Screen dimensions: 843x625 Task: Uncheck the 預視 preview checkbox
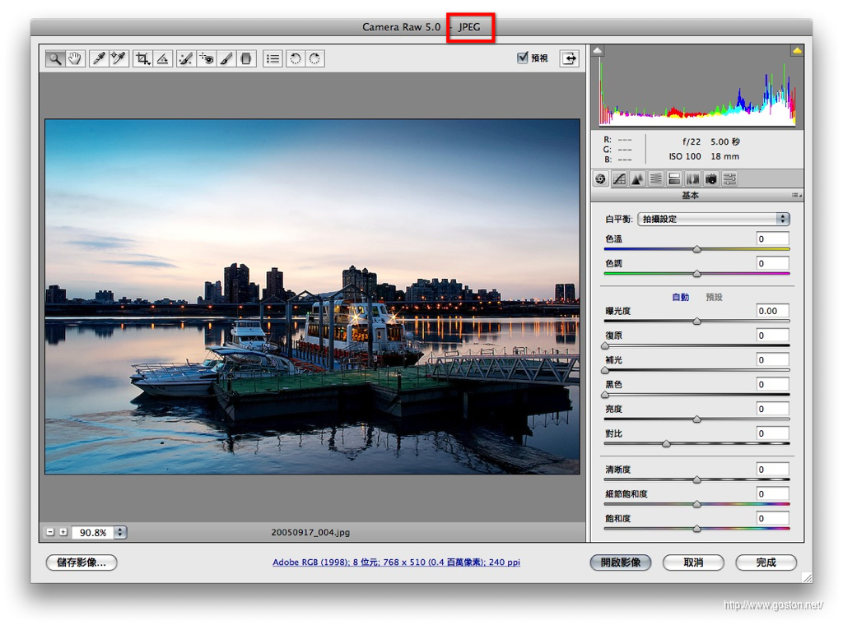522,58
